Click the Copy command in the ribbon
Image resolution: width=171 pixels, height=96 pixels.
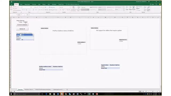15,9
